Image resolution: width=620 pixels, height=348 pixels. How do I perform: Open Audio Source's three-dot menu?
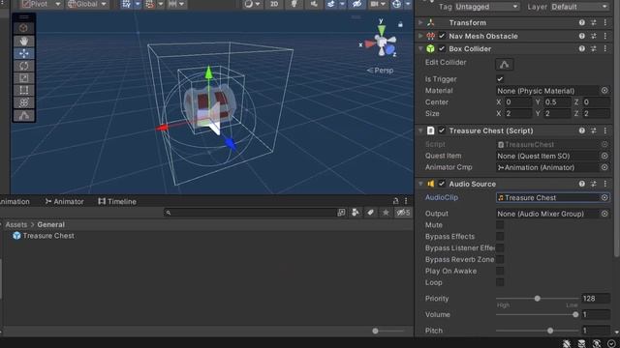(605, 184)
